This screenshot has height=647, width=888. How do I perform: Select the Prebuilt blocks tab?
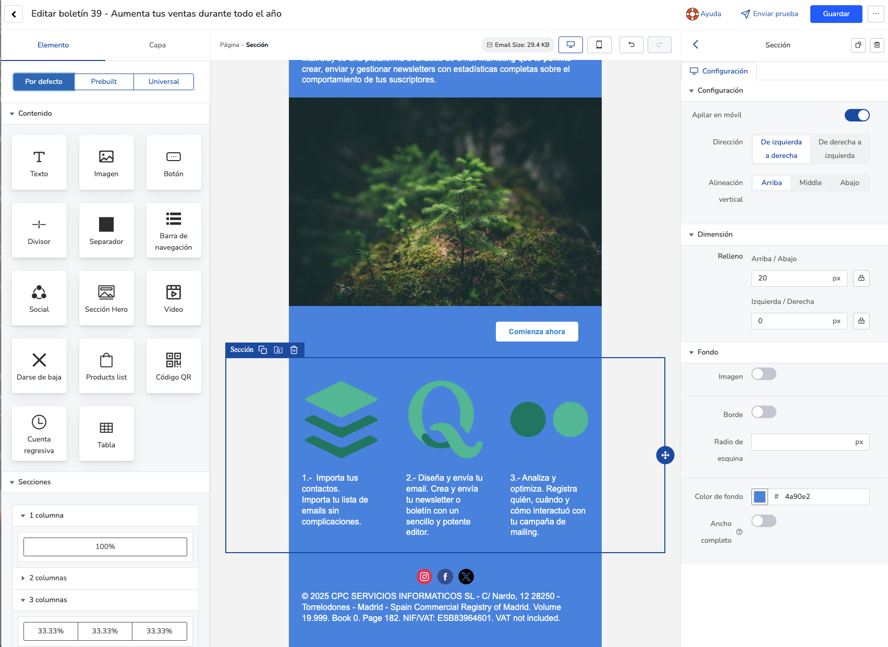104,82
